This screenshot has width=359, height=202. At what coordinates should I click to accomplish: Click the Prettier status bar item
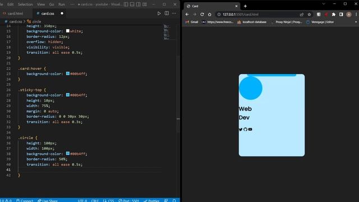pyautogui.click(x=151, y=200)
